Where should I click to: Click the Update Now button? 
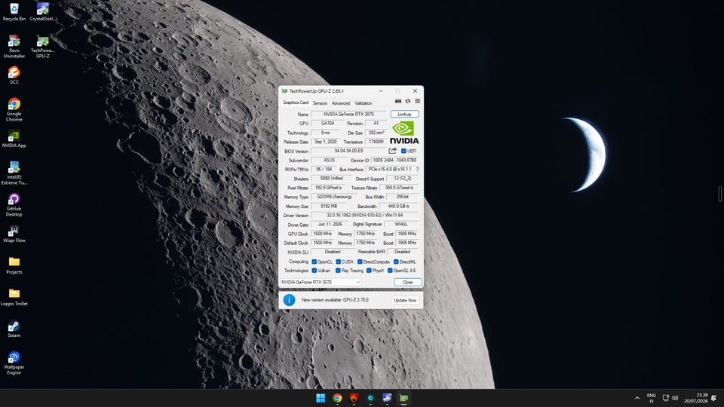405,300
